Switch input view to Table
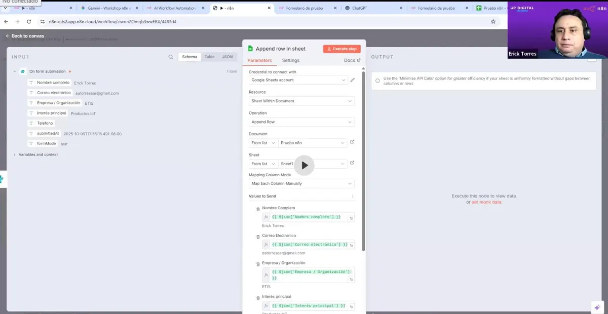The height and width of the screenshot is (314, 608). 209,57
